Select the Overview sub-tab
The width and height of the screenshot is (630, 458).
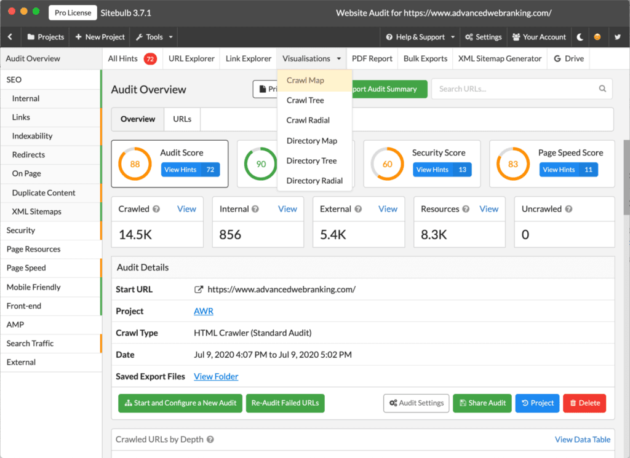pos(137,119)
